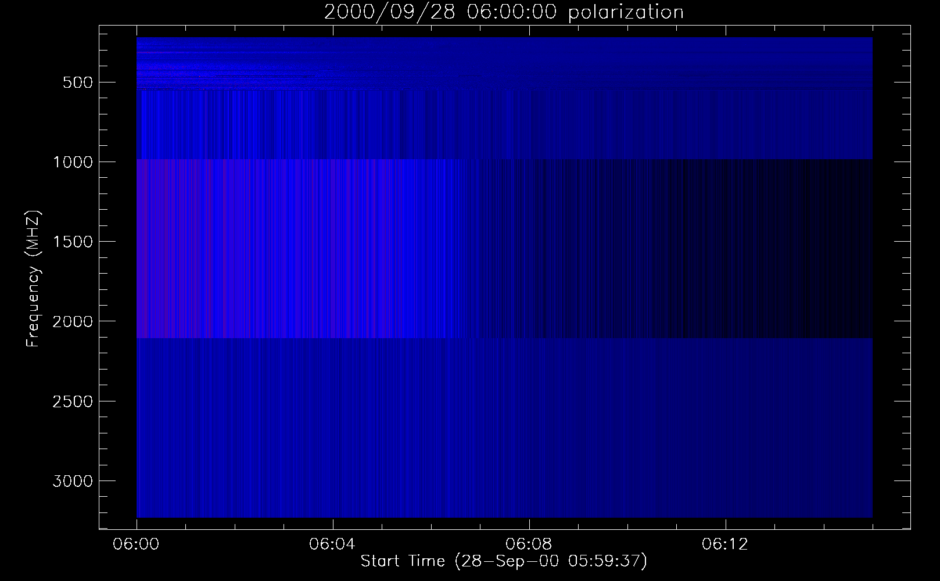
Task: Pick the 2000 frequency tick label
Action: 73,322
